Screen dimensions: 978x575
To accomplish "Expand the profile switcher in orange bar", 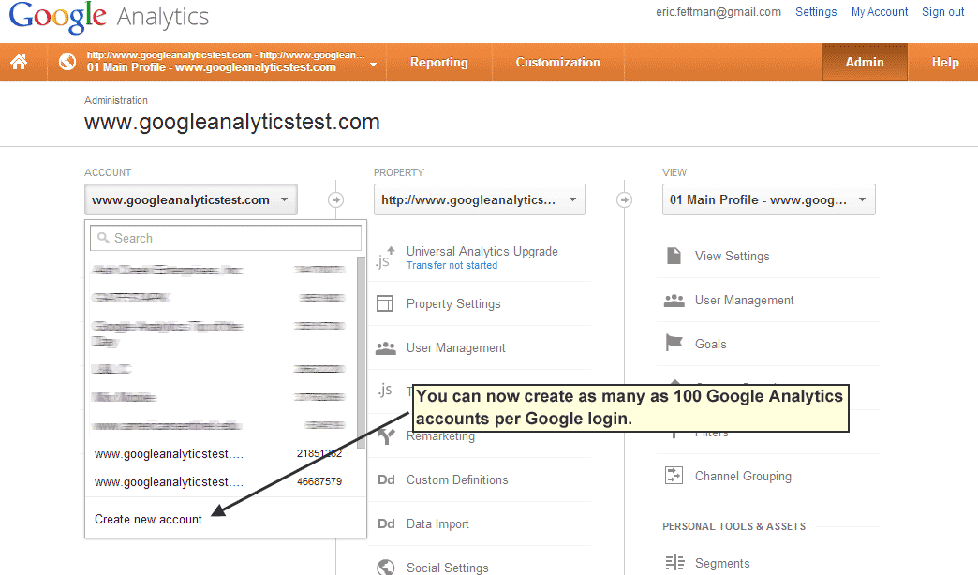I will pyautogui.click(x=373, y=64).
